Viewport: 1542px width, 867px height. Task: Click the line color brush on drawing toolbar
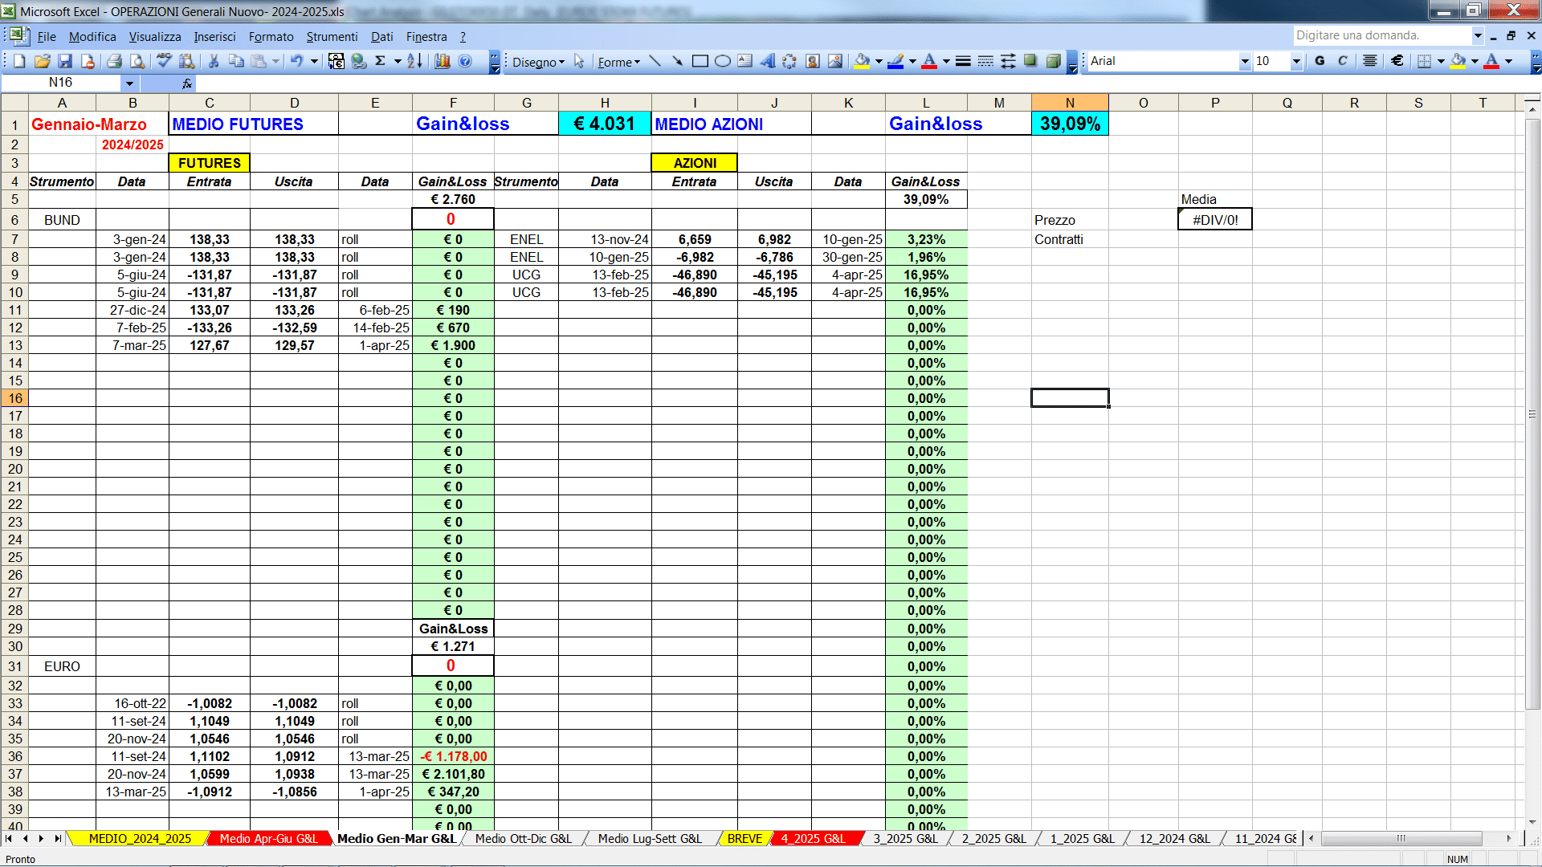[x=895, y=61]
